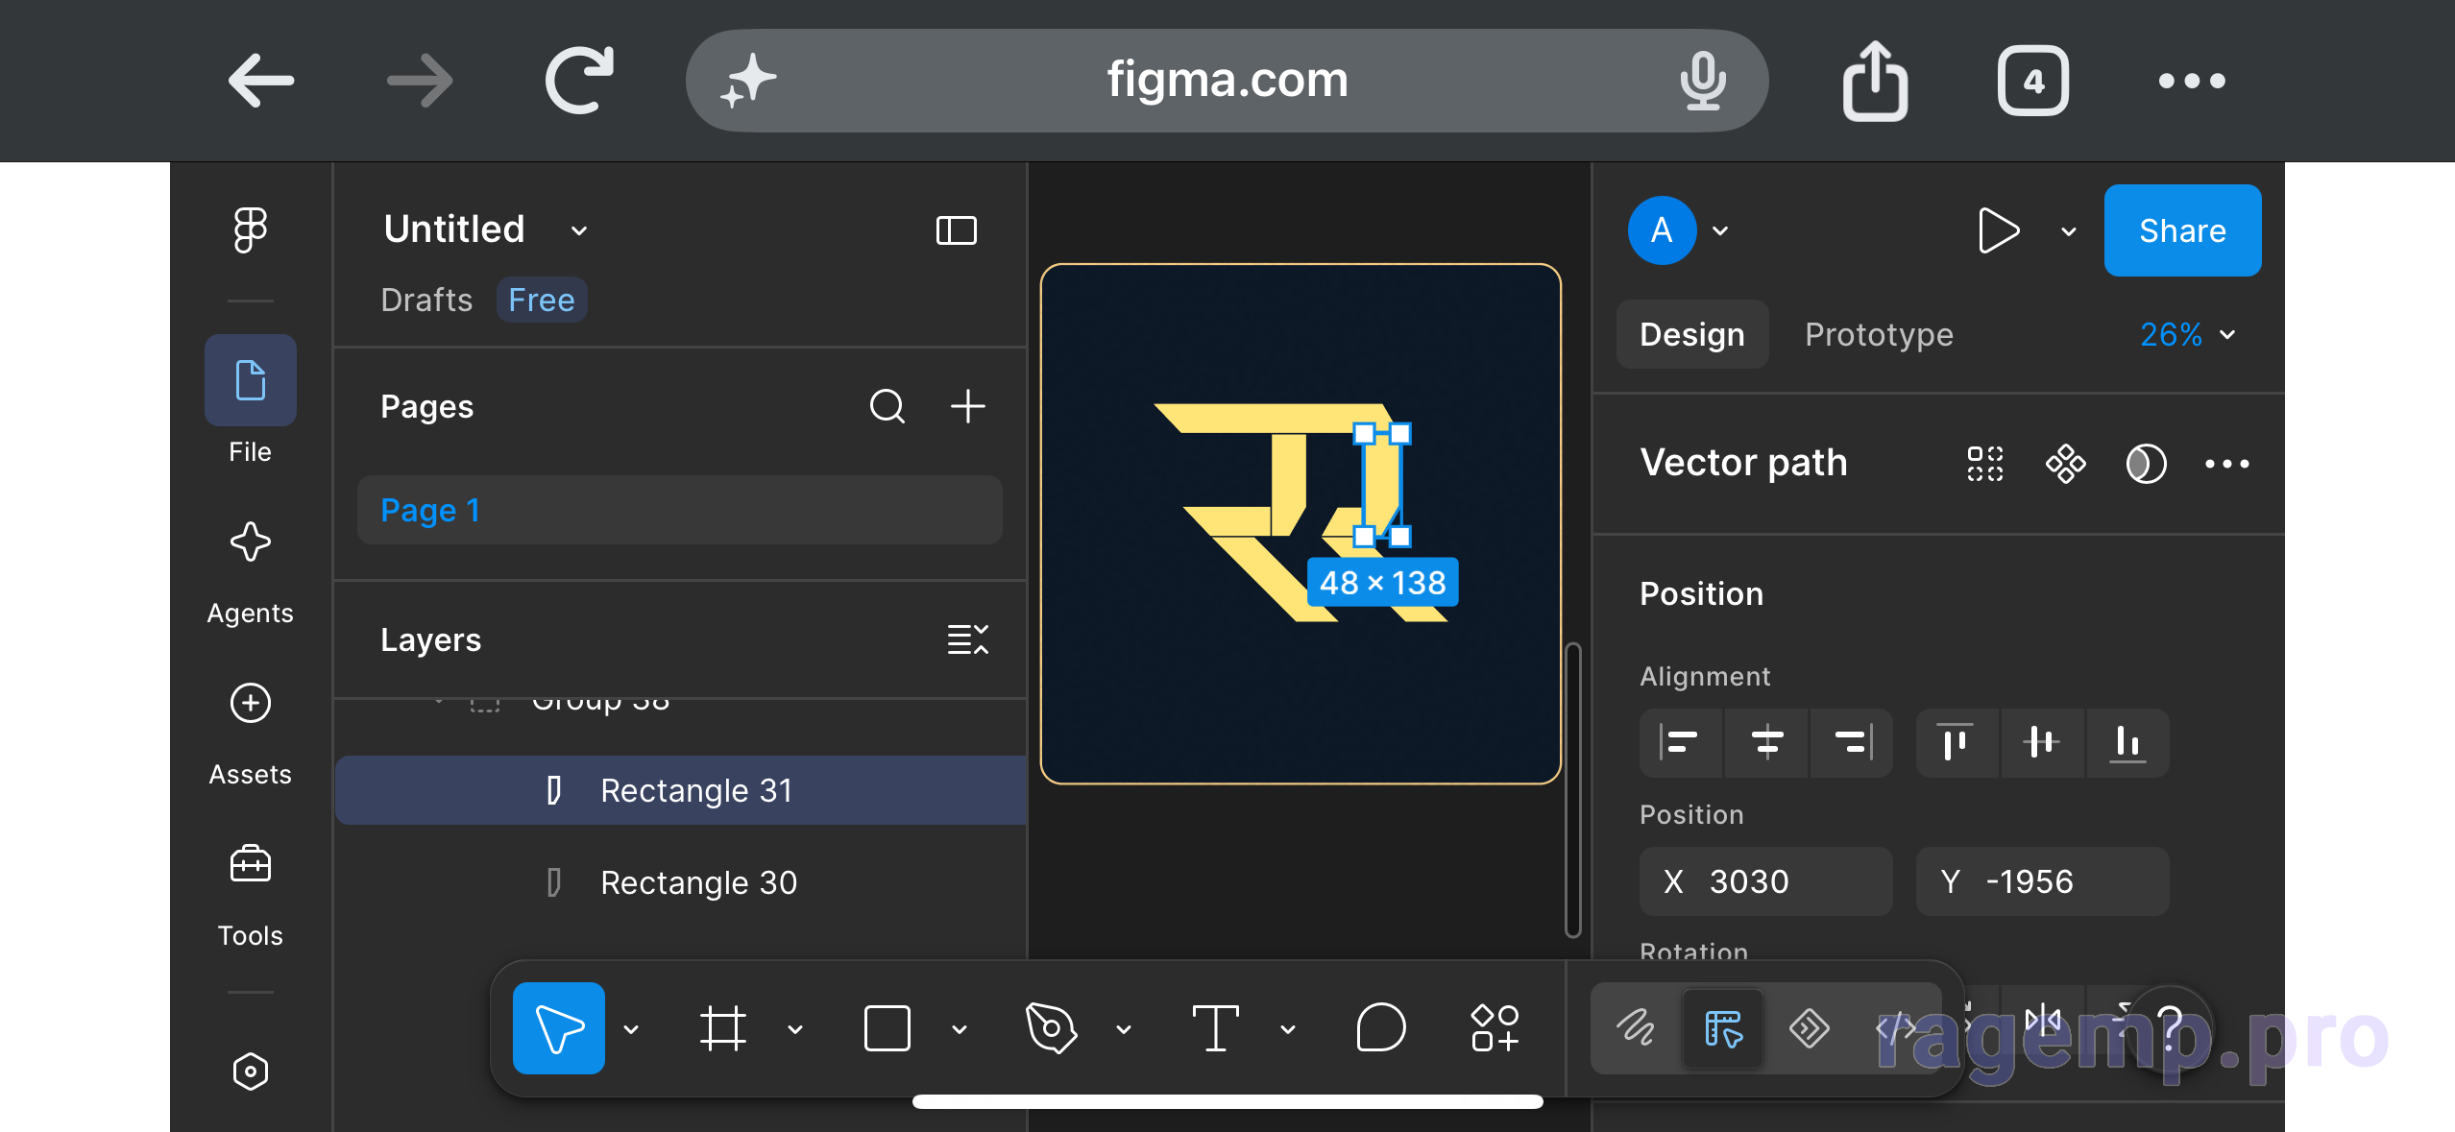2455x1132 pixels.
Task: Click the blue Share button
Action: click(x=2182, y=230)
